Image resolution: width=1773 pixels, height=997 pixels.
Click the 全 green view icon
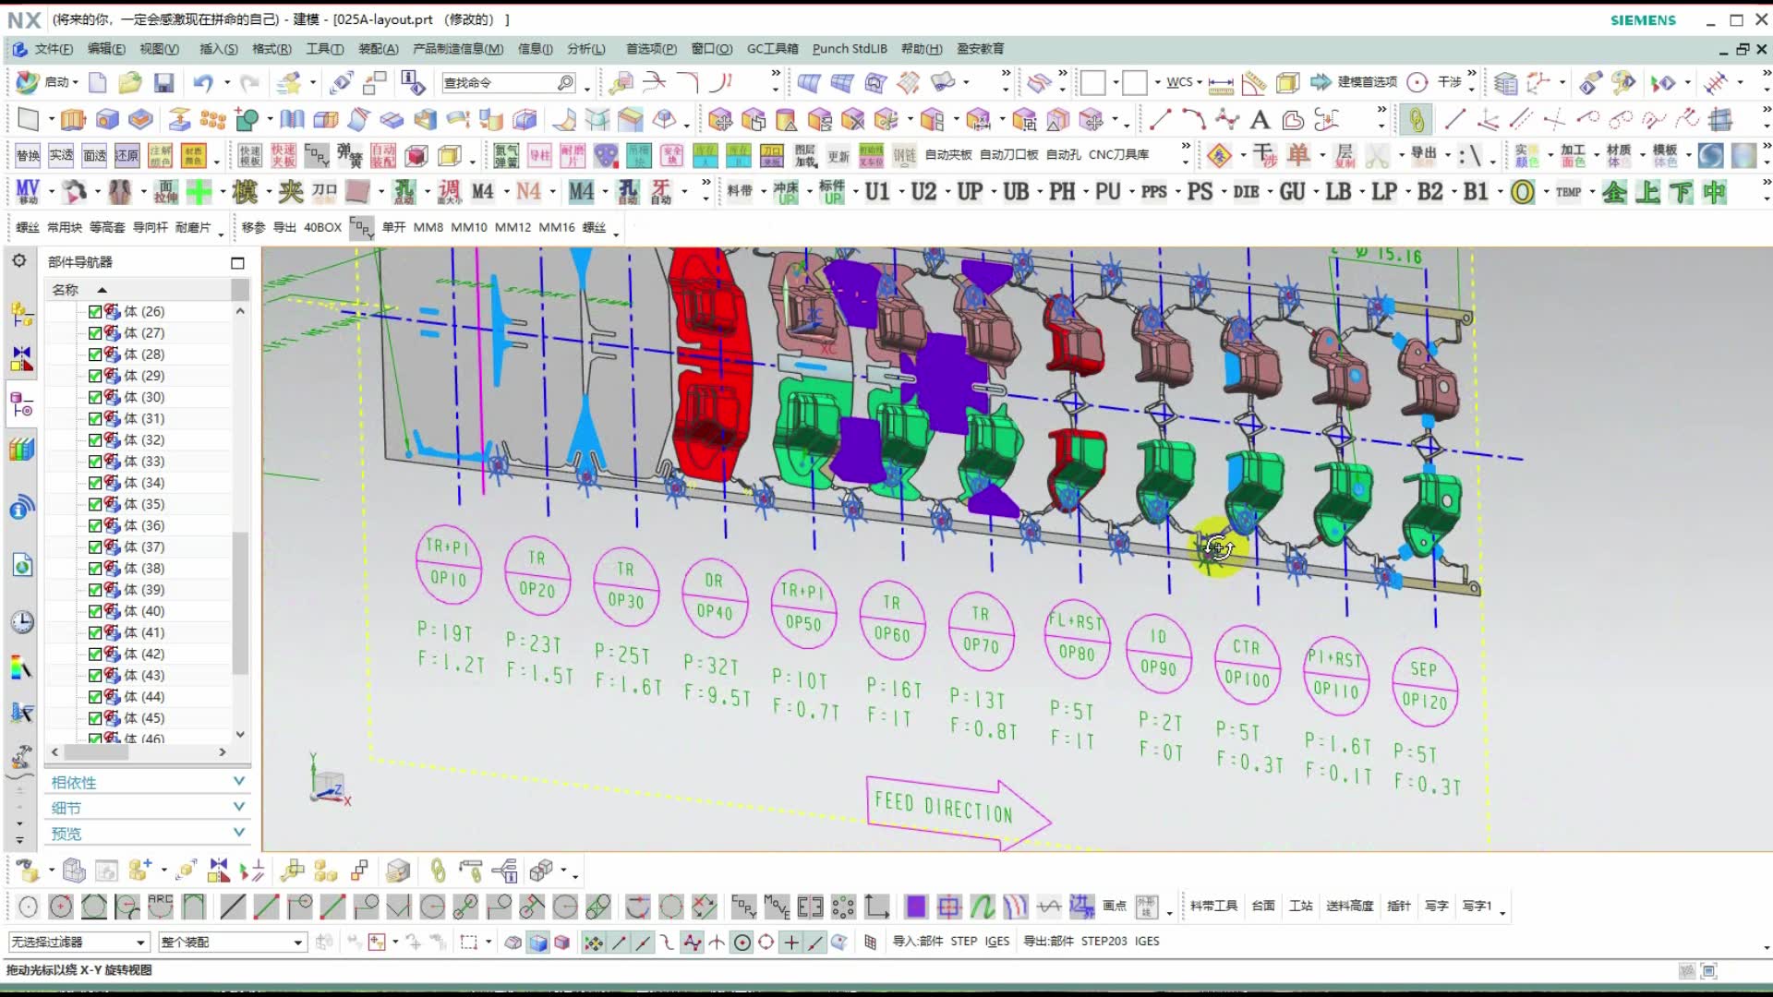(x=1614, y=192)
